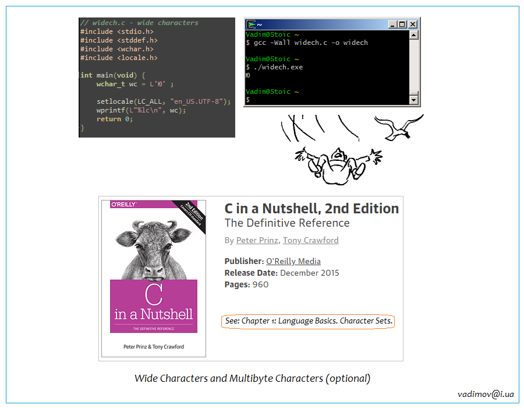Viewport: 524px width, 408px height.
Task: Click the '#include <stdio.h>' line
Action: pyautogui.click(x=116, y=31)
